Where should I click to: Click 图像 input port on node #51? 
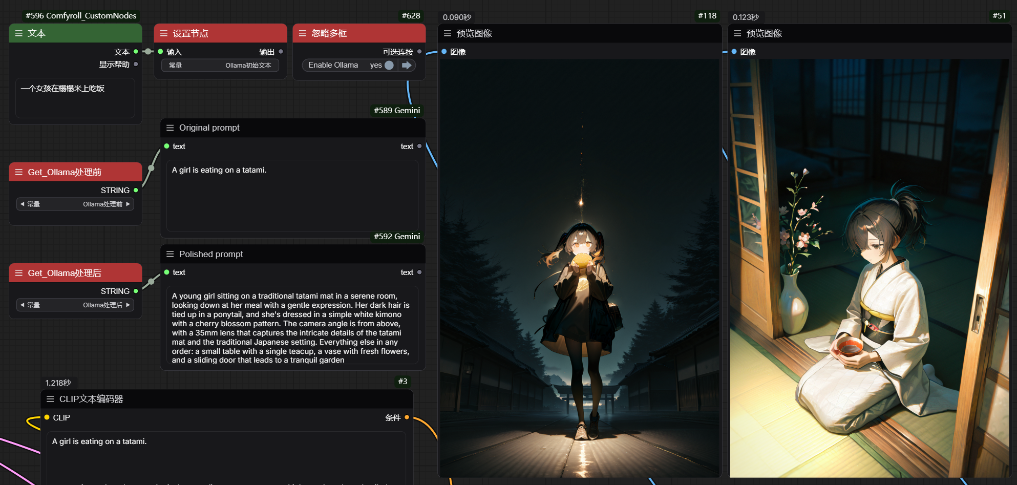click(734, 52)
